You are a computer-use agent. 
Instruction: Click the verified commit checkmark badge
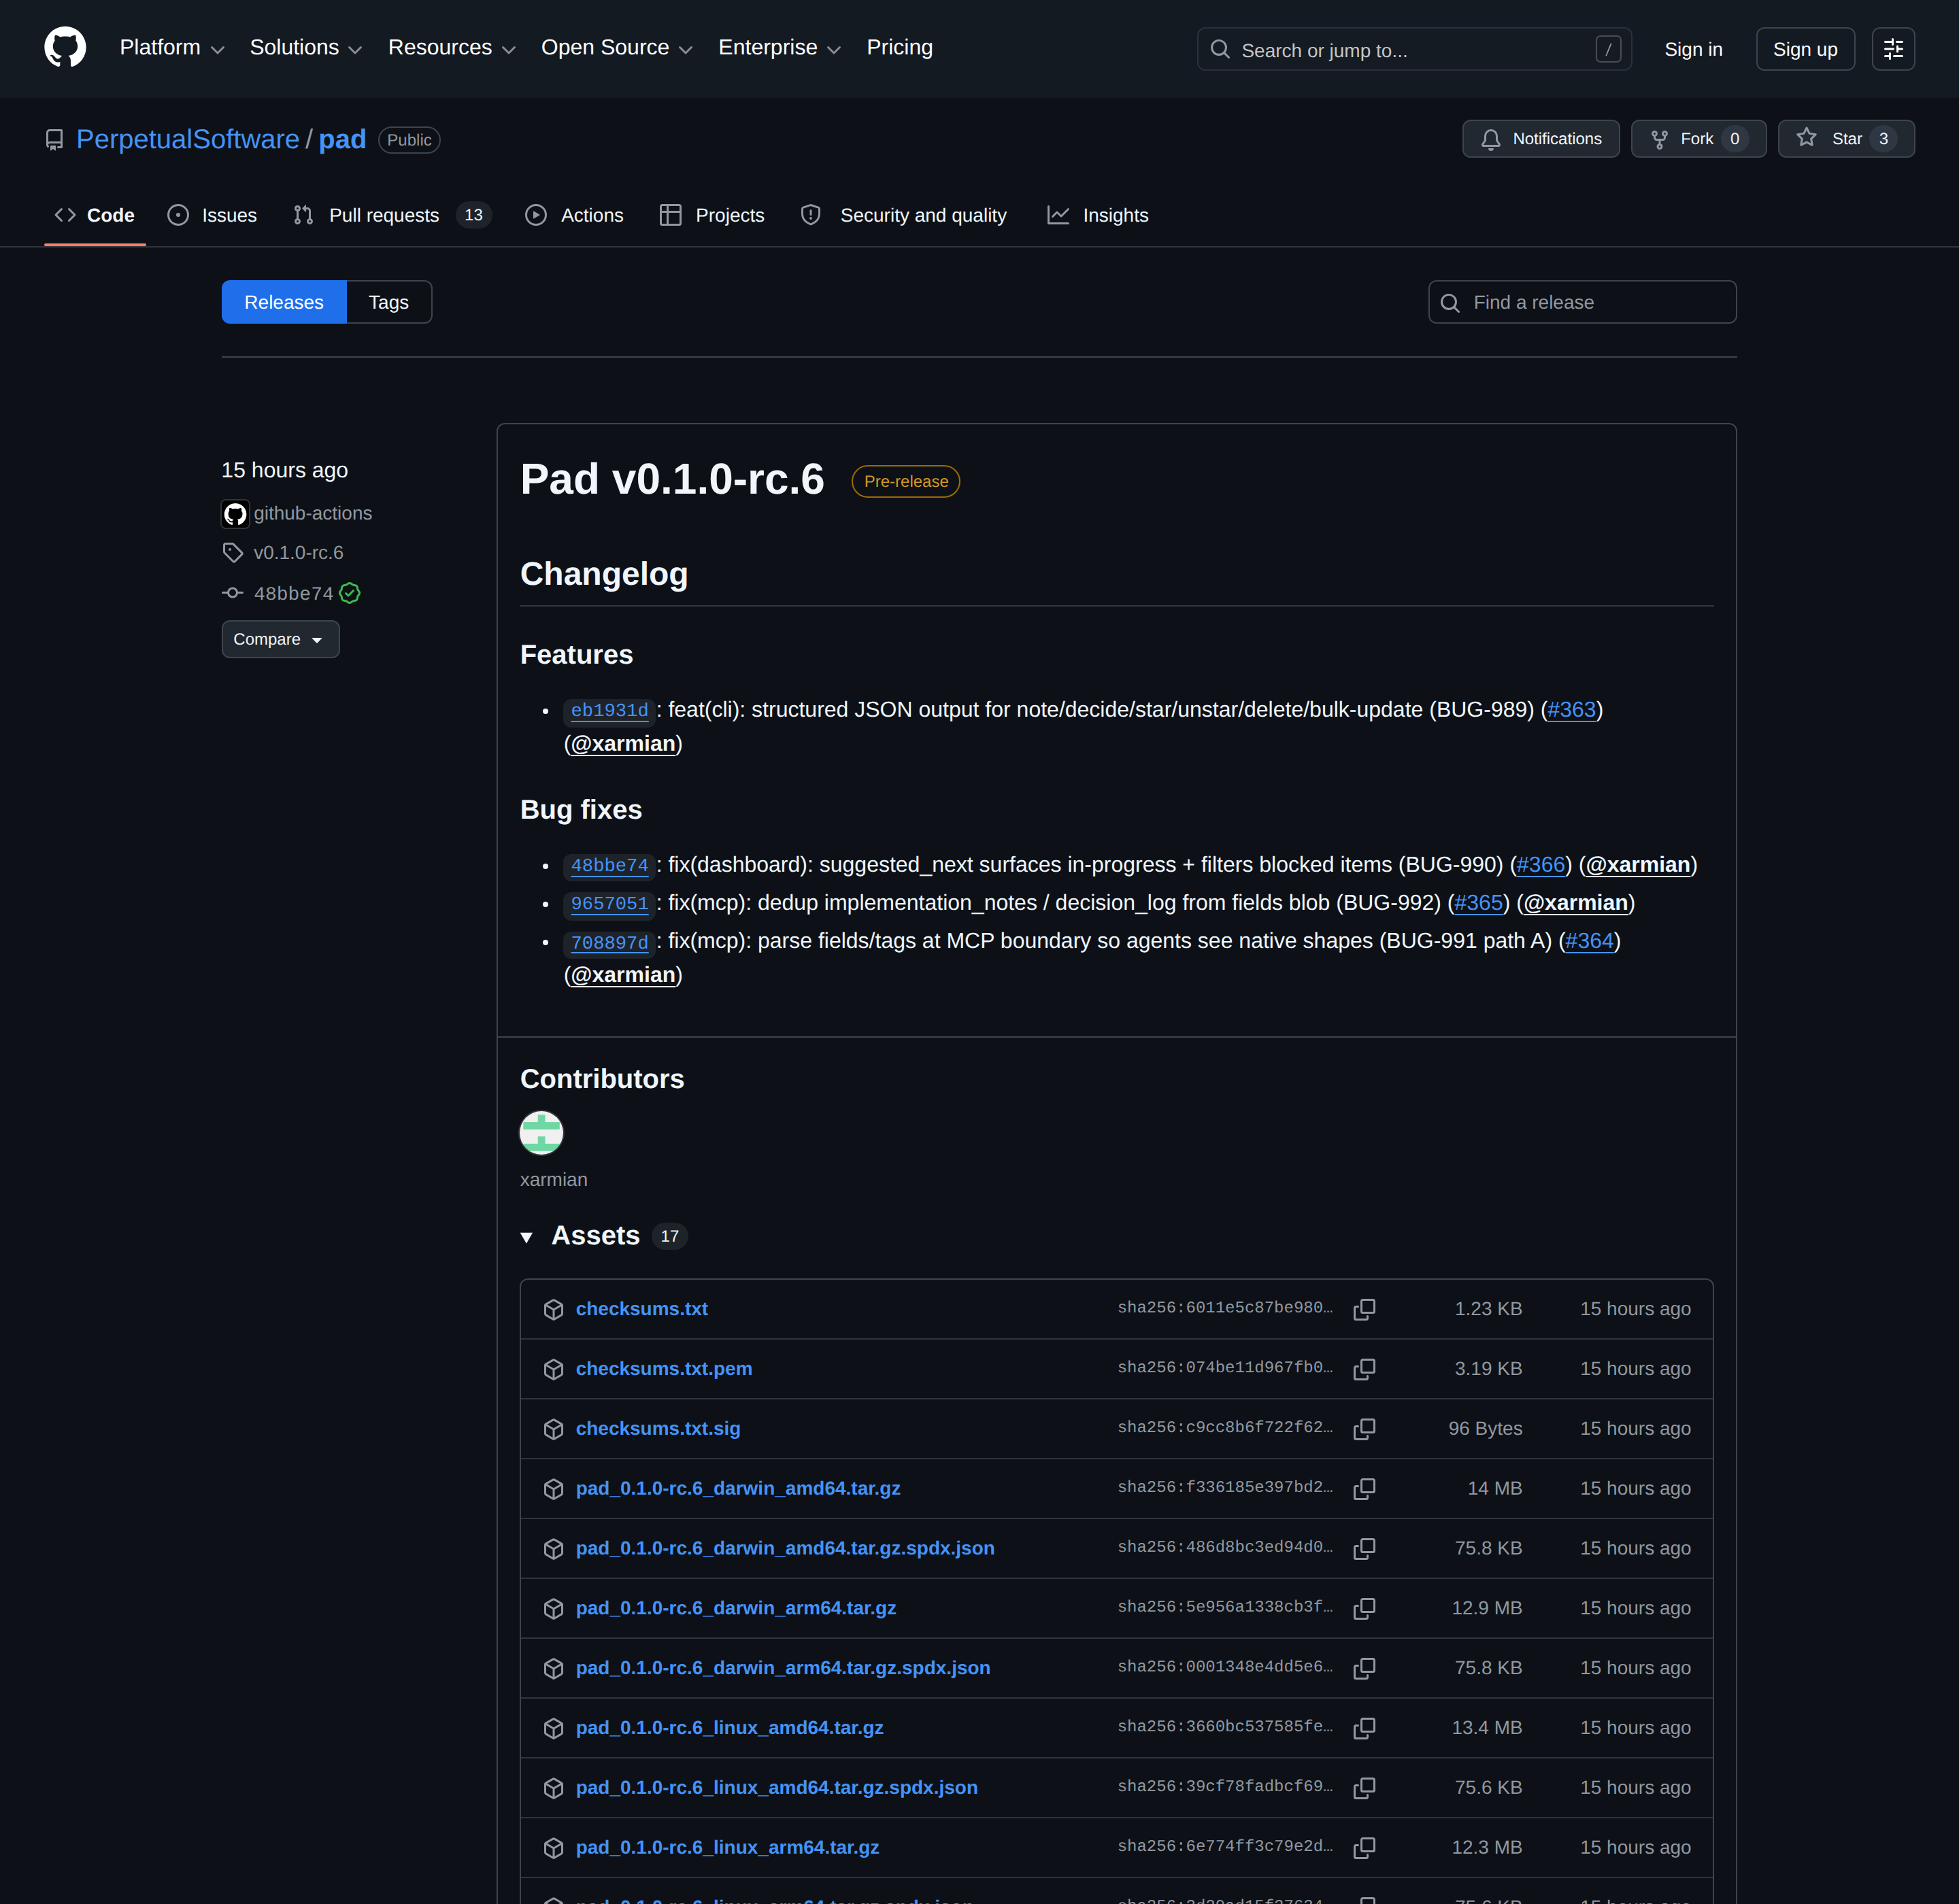tap(349, 593)
